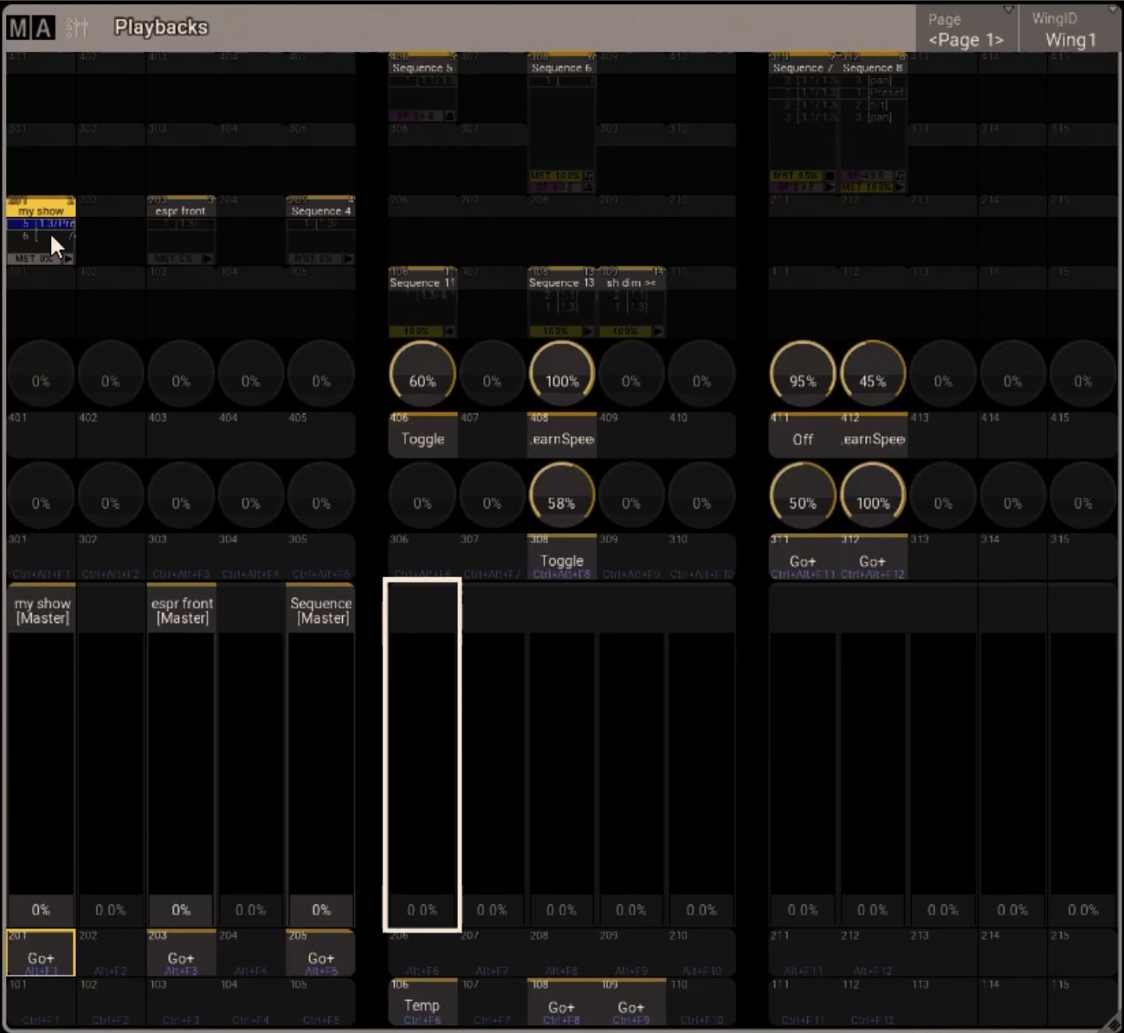Click the play arrow on Sequence 13 tile
The height and width of the screenshot is (1033, 1124).
[588, 331]
